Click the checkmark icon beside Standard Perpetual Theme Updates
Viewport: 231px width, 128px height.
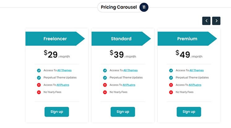point(105,78)
